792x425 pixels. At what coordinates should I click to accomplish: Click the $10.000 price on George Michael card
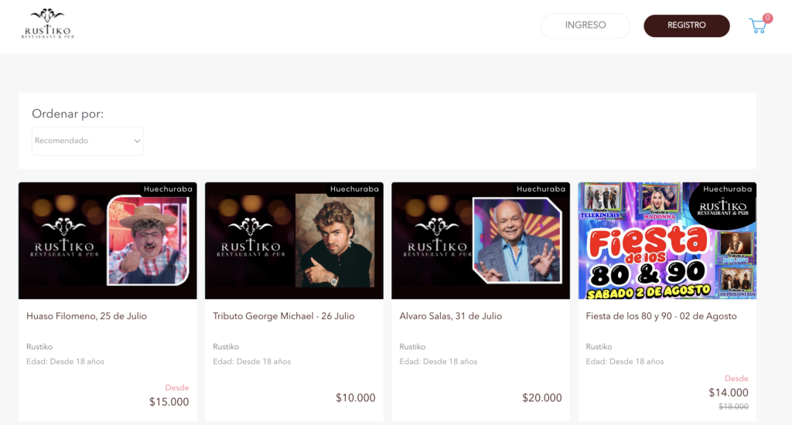coord(355,398)
